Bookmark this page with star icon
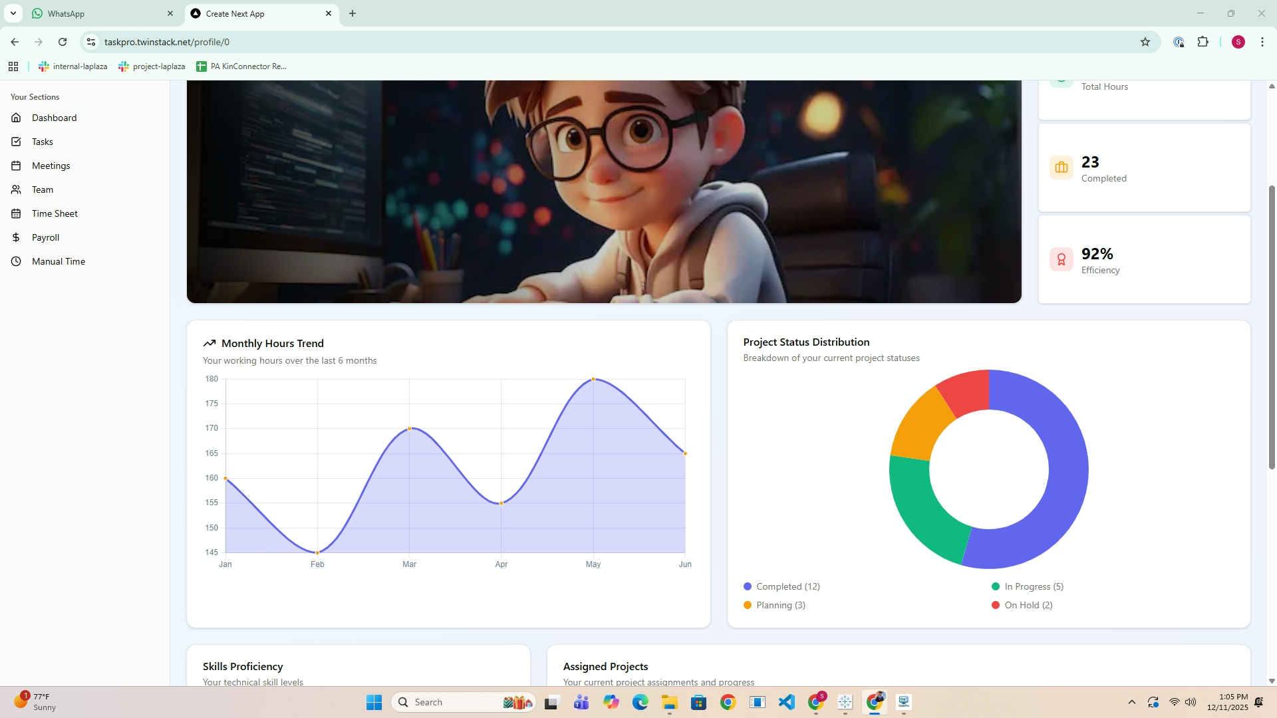 point(1145,42)
